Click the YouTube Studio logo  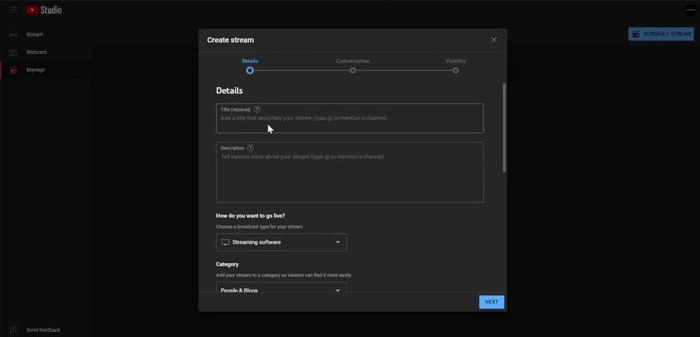pos(44,10)
